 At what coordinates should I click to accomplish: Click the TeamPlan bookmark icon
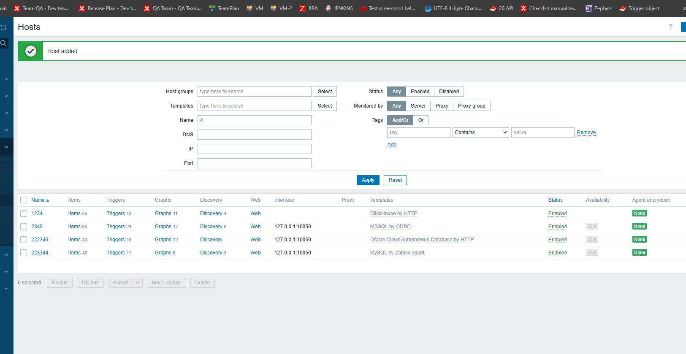point(212,8)
